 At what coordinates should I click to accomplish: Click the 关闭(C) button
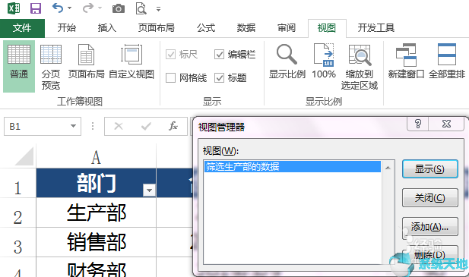click(x=429, y=197)
